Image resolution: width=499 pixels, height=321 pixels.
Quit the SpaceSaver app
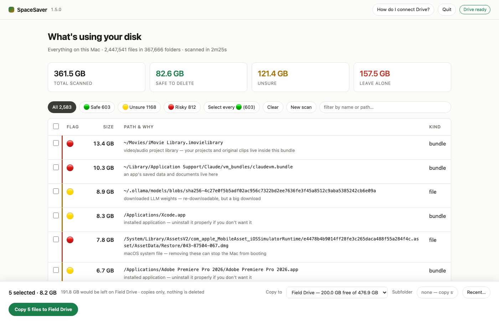coord(447,10)
